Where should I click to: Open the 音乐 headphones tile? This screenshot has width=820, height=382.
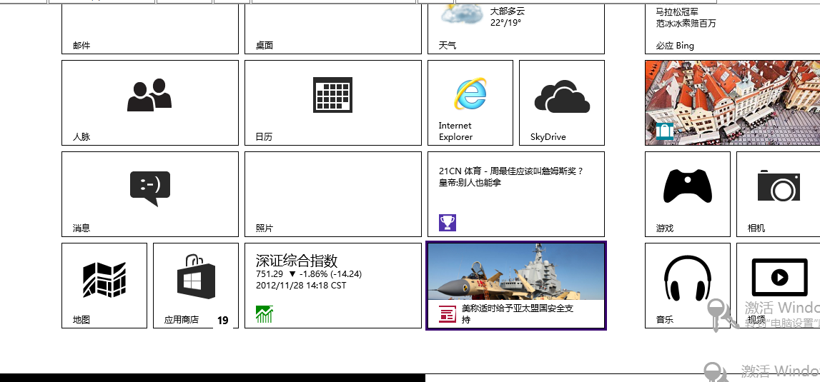point(688,286)
